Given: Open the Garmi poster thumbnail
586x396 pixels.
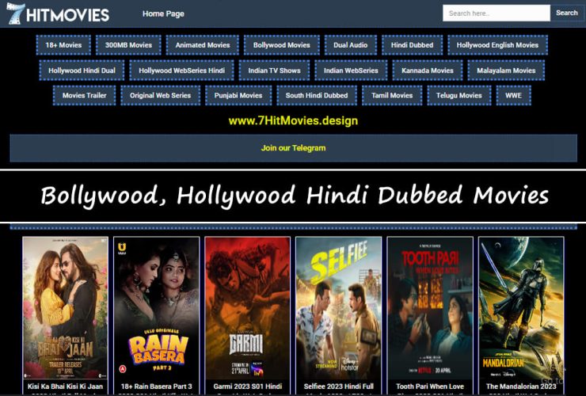Looking at the screenshot, I should click(x=247, y=308).
